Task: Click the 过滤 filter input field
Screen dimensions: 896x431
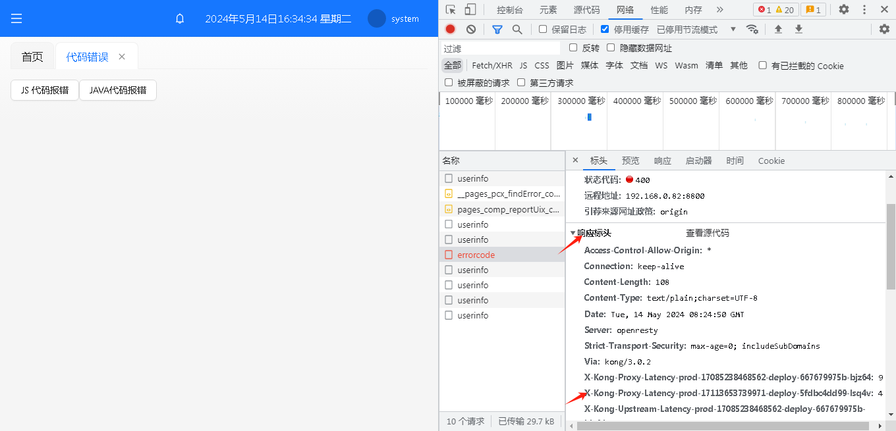Action: (x=501, y=48)
